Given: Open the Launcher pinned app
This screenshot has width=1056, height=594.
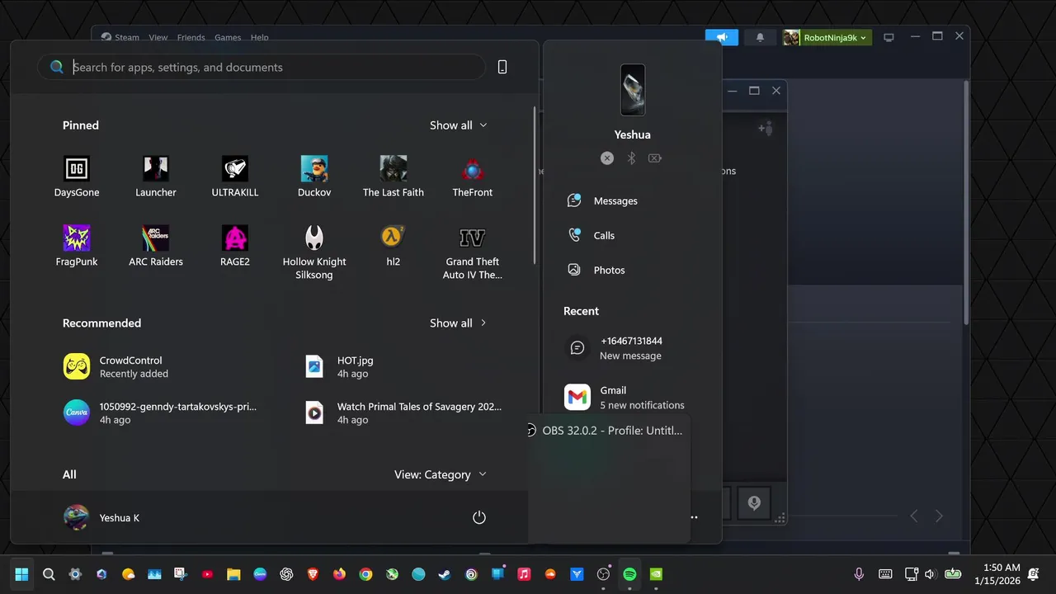Looking at the screenshot, I should click(156, 177).
